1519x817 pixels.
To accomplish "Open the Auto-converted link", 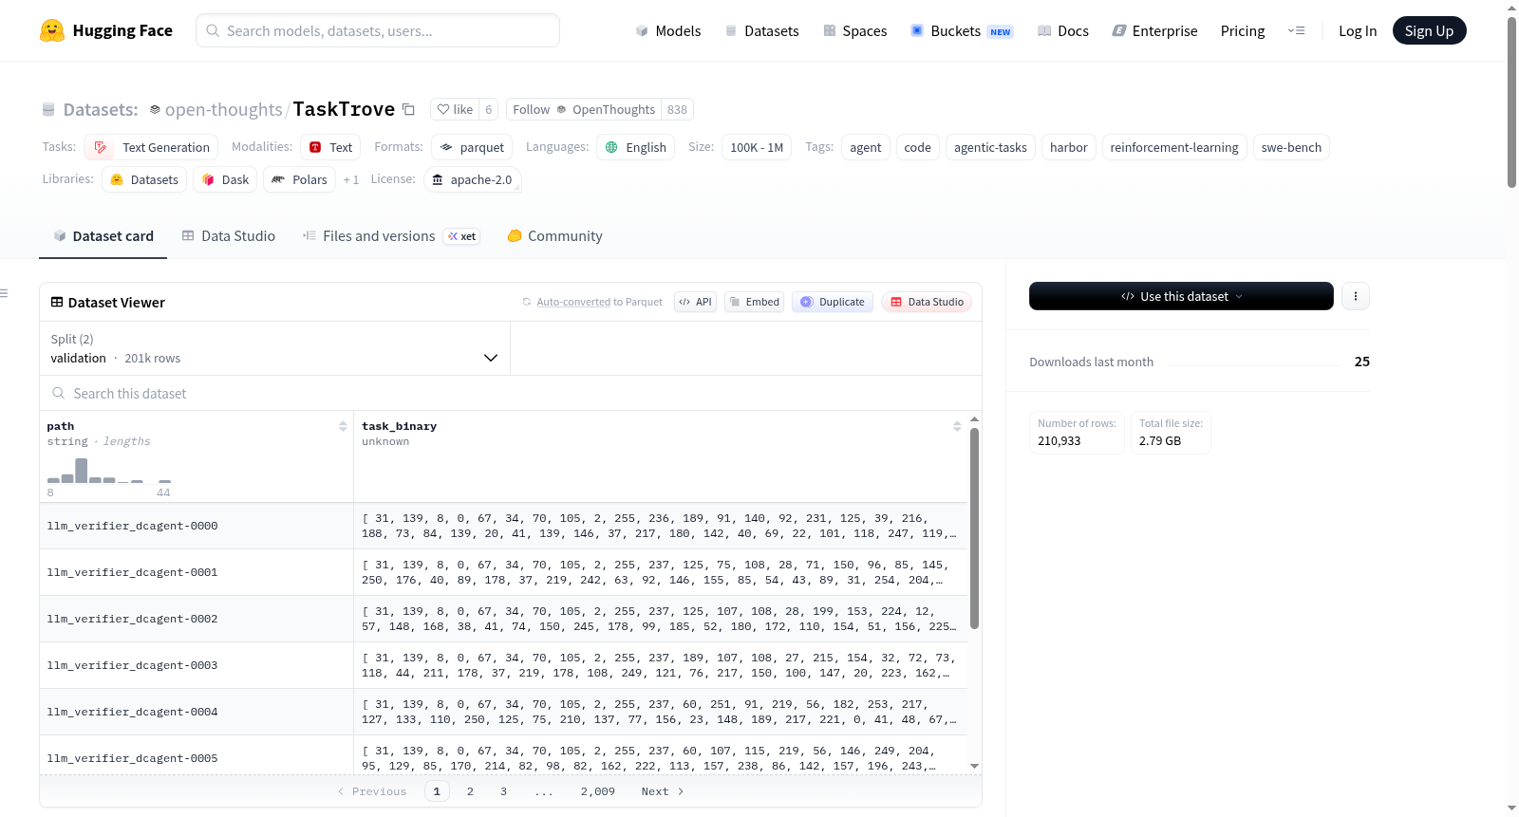I will coord(573,302).
